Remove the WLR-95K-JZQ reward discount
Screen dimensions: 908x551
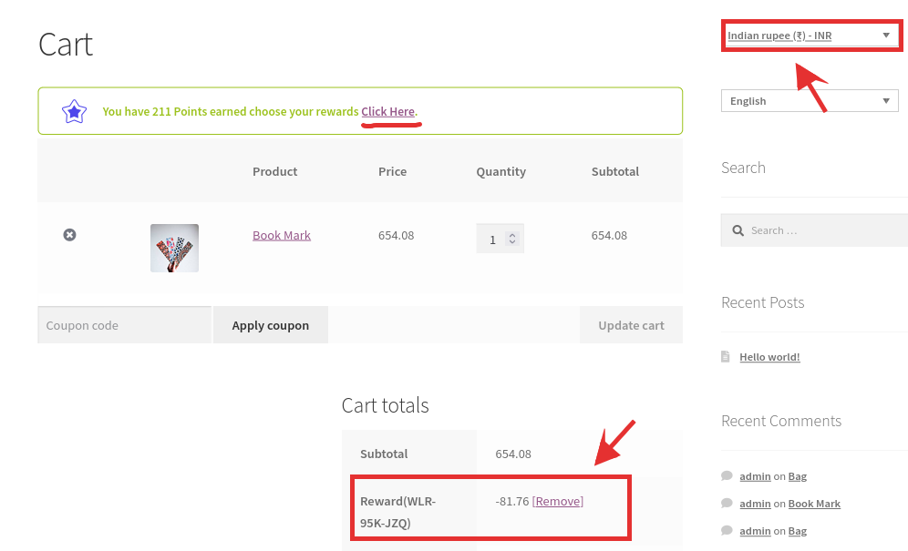pos(557,500)
